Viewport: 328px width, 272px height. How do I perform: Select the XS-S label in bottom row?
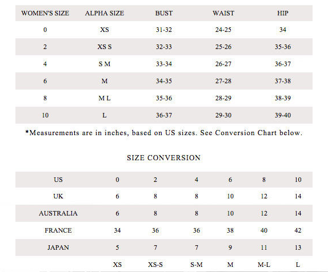tap(155, 265)
